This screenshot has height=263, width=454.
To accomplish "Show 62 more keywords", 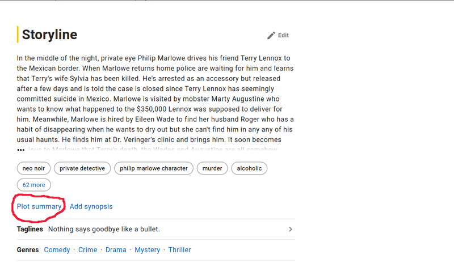I will pos(34,185).
